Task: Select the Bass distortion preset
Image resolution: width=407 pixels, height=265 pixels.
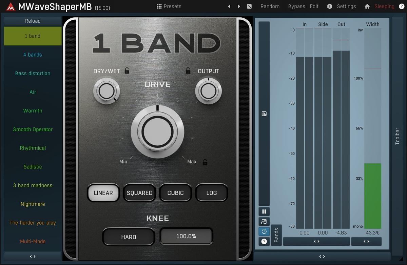Action: [33, 73]
